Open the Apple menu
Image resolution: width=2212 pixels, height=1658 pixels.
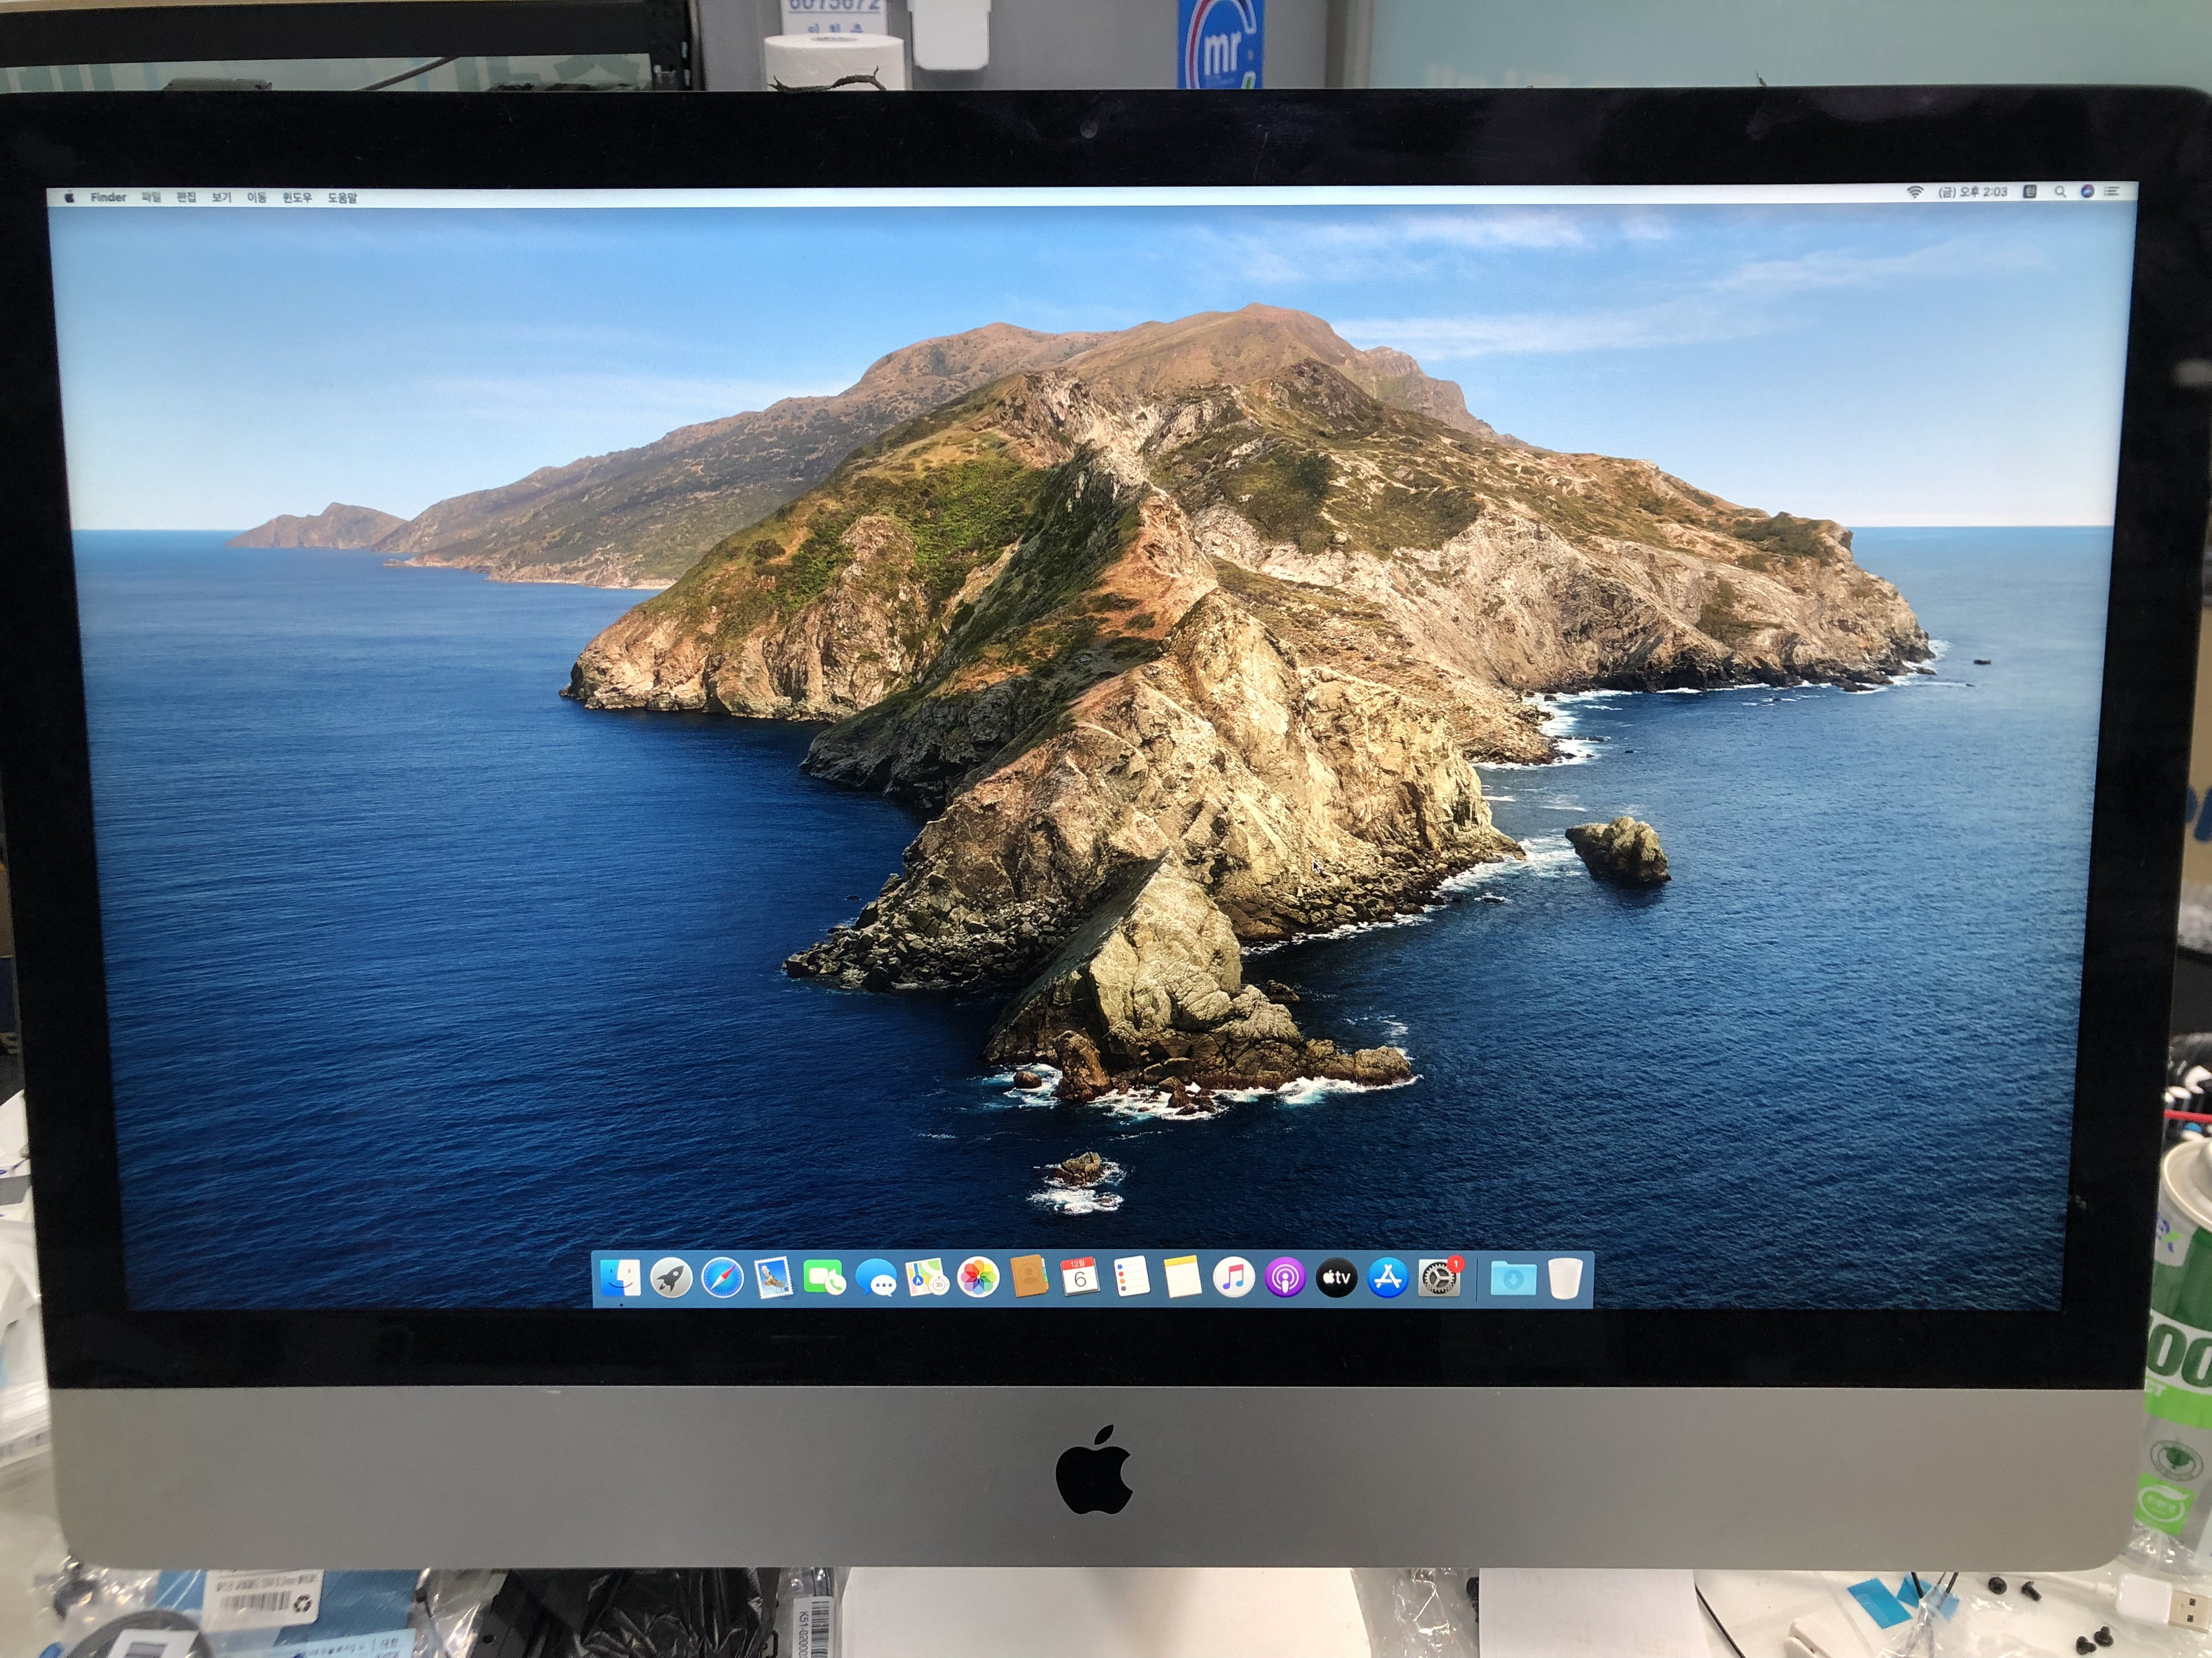point(69,198)
